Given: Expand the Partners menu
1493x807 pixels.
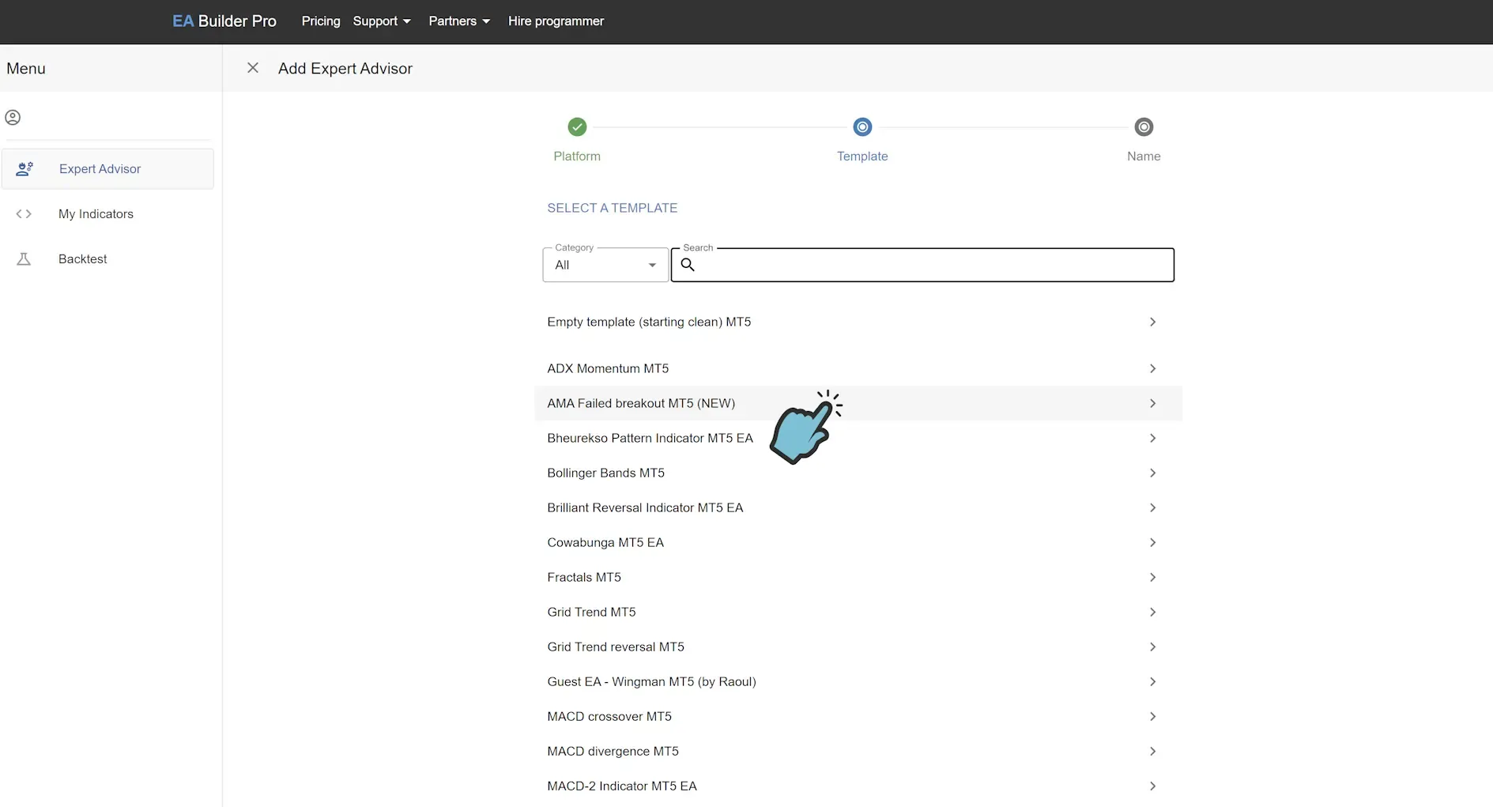Looking at the screenshot, I should 459,21.
